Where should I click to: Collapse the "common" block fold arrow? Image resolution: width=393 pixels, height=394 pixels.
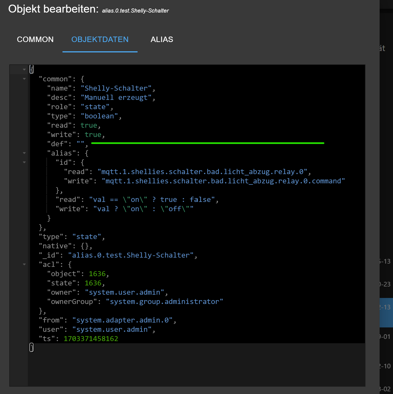coord(24,79)
